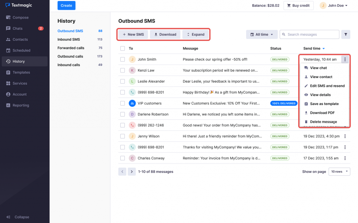The image size is (358, 223).
Task: Click the filter funnel icon beside search
Action: [x=345, y=34]
